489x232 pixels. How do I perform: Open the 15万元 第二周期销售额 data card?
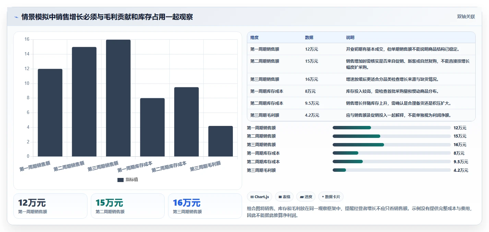pyautogui.click(x=128, y=206)
